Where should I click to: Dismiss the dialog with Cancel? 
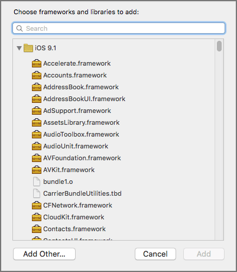click(x=155, y=254)
